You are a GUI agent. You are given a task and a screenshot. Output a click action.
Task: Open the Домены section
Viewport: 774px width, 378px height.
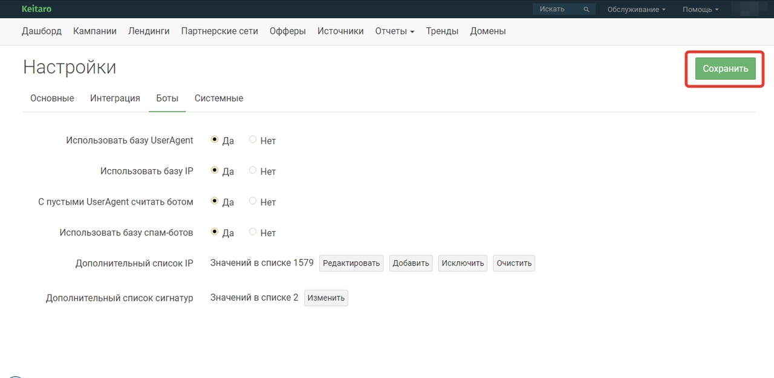coord(488,31)
